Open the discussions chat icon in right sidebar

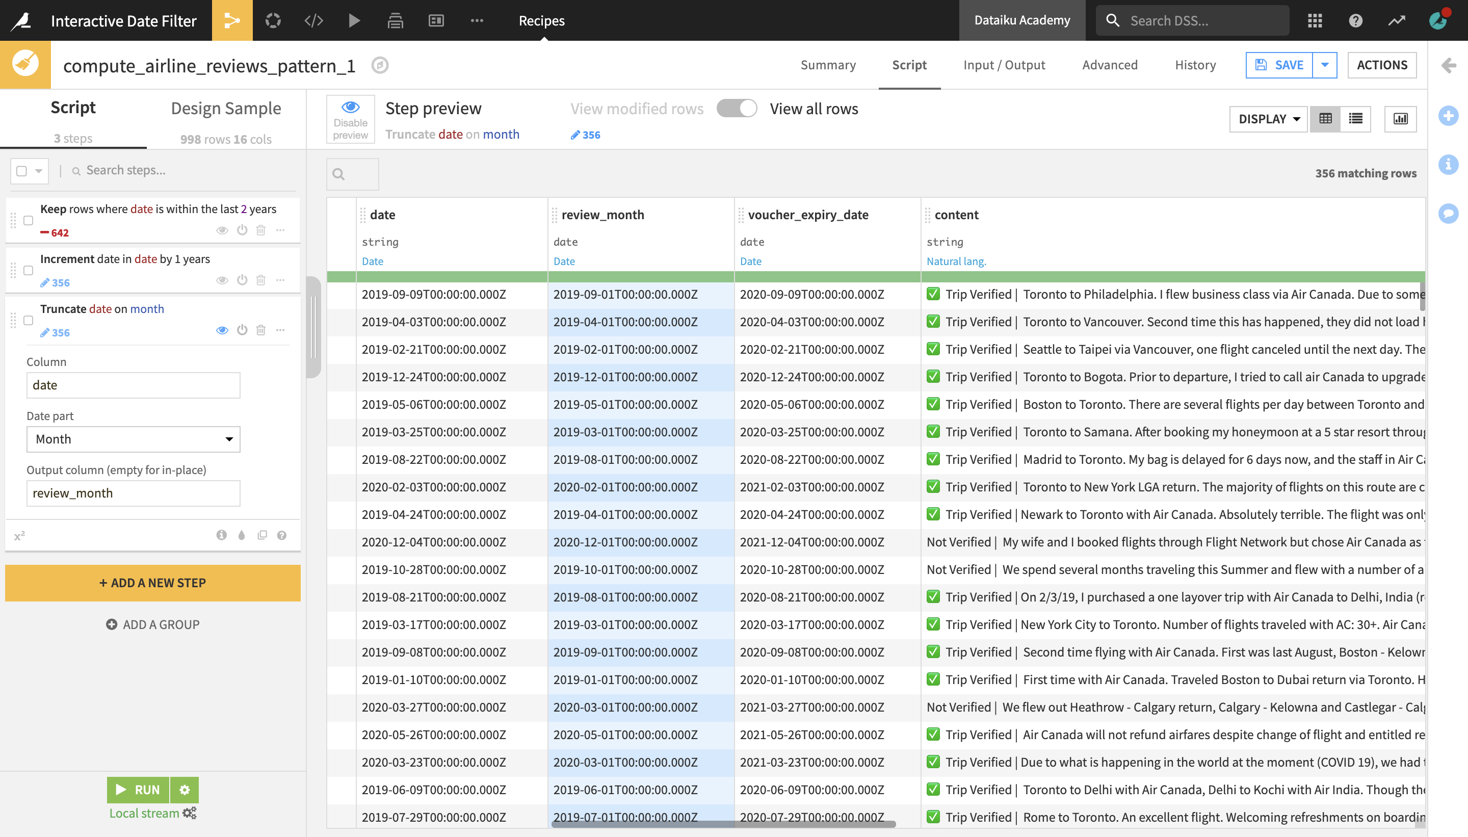click(1449, 213)
